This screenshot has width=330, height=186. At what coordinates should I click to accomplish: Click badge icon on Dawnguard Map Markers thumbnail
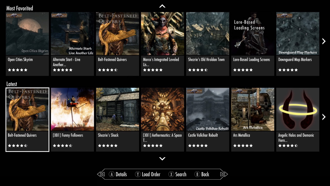click(x=285, y=15)
